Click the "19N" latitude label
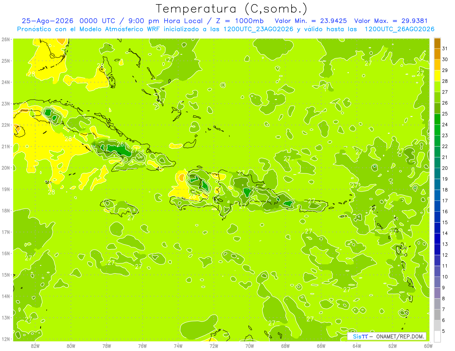 pyautogui.click(x=6, y=189)
